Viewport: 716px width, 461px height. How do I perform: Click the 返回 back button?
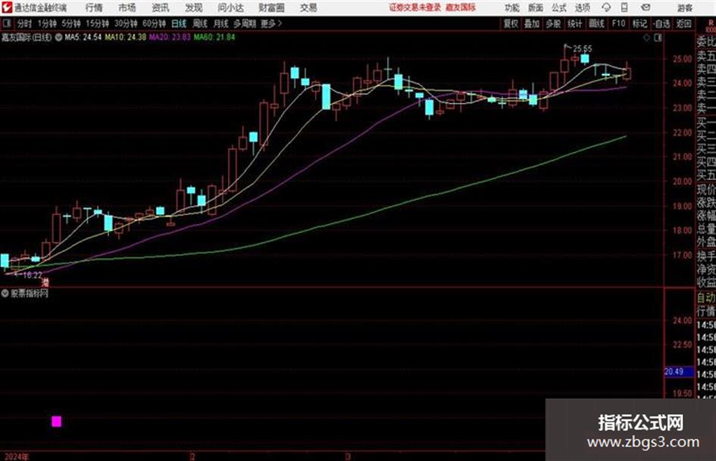tap(683, 23)
